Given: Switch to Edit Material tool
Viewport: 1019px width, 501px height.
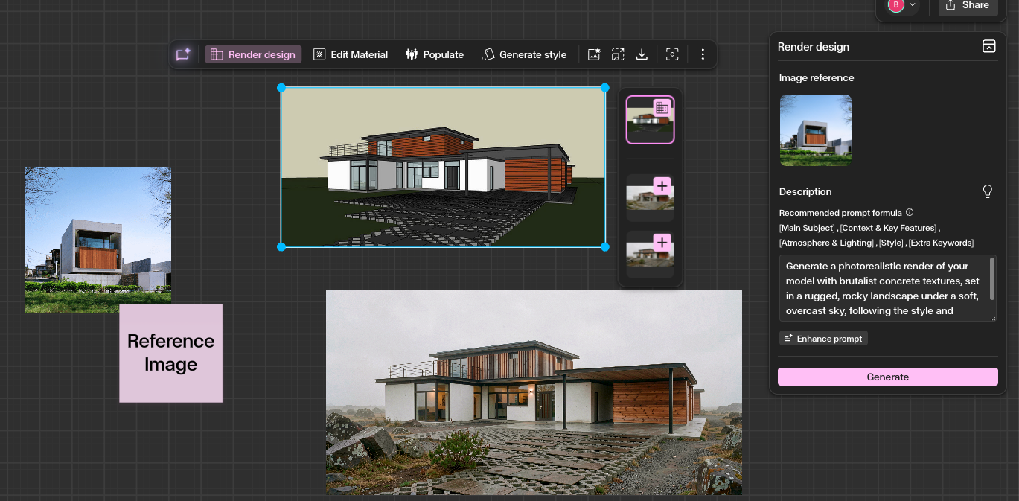Looking at the screenshot, I should coord(351,54).
